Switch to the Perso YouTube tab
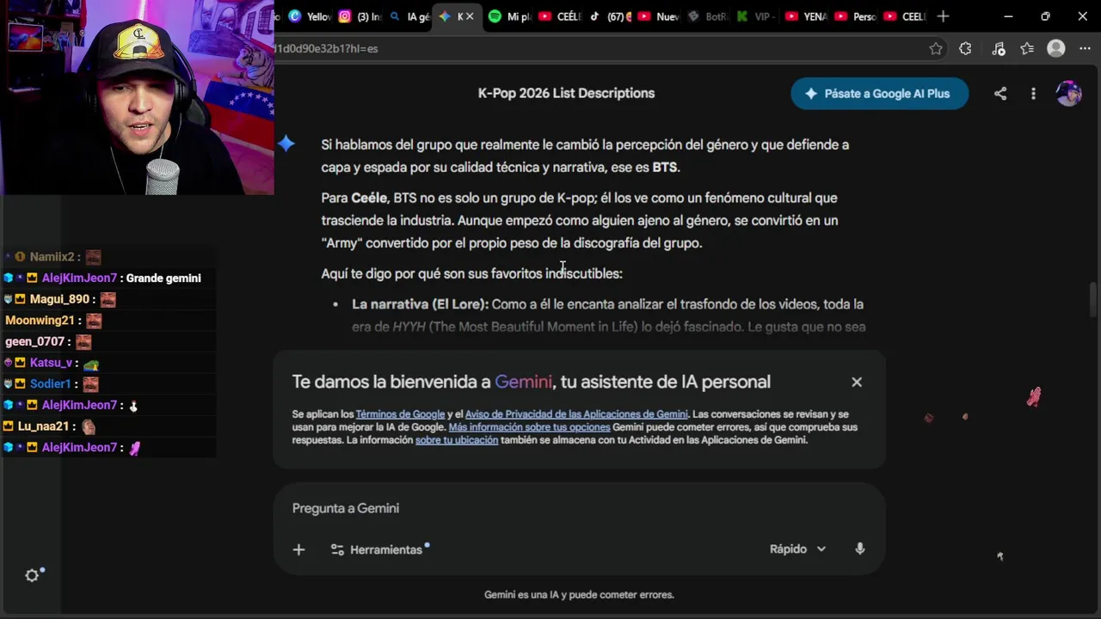 click(x=856, y=16)
